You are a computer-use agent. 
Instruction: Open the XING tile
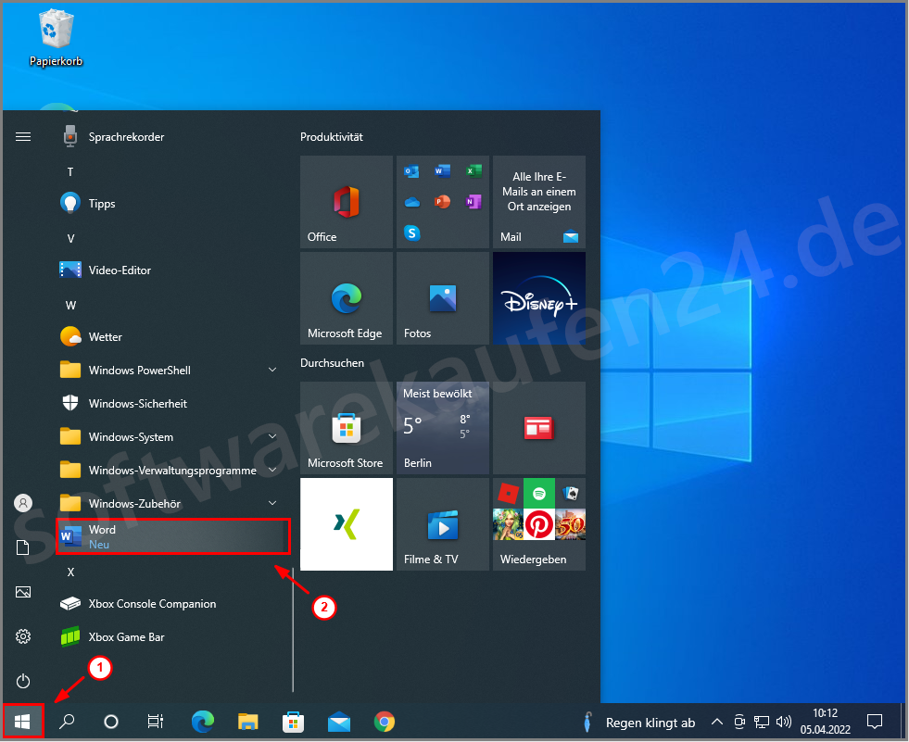[347, 524]
